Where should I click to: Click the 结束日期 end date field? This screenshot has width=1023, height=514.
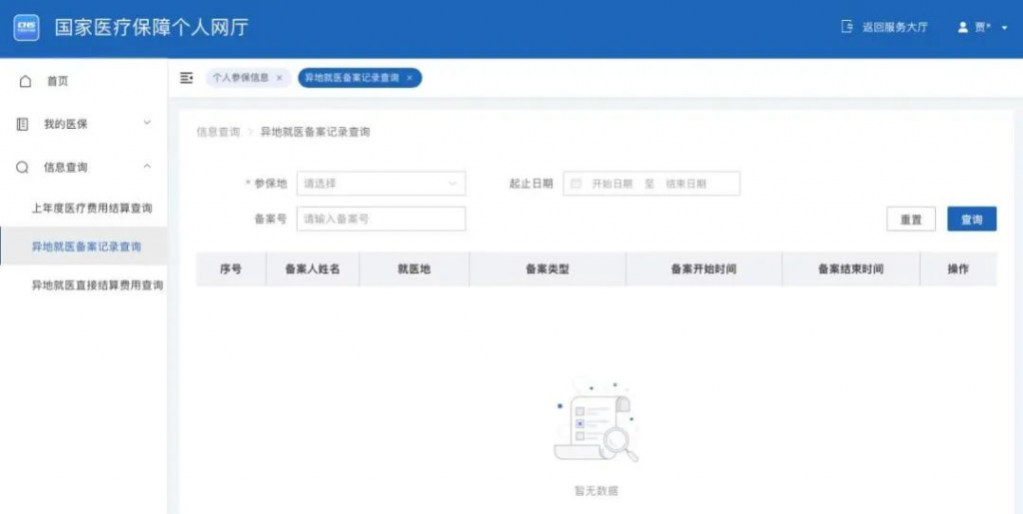click(x=685, y=184)
